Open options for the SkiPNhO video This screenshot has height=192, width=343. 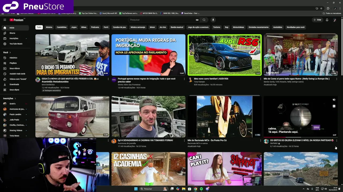[x=337, y=141]
